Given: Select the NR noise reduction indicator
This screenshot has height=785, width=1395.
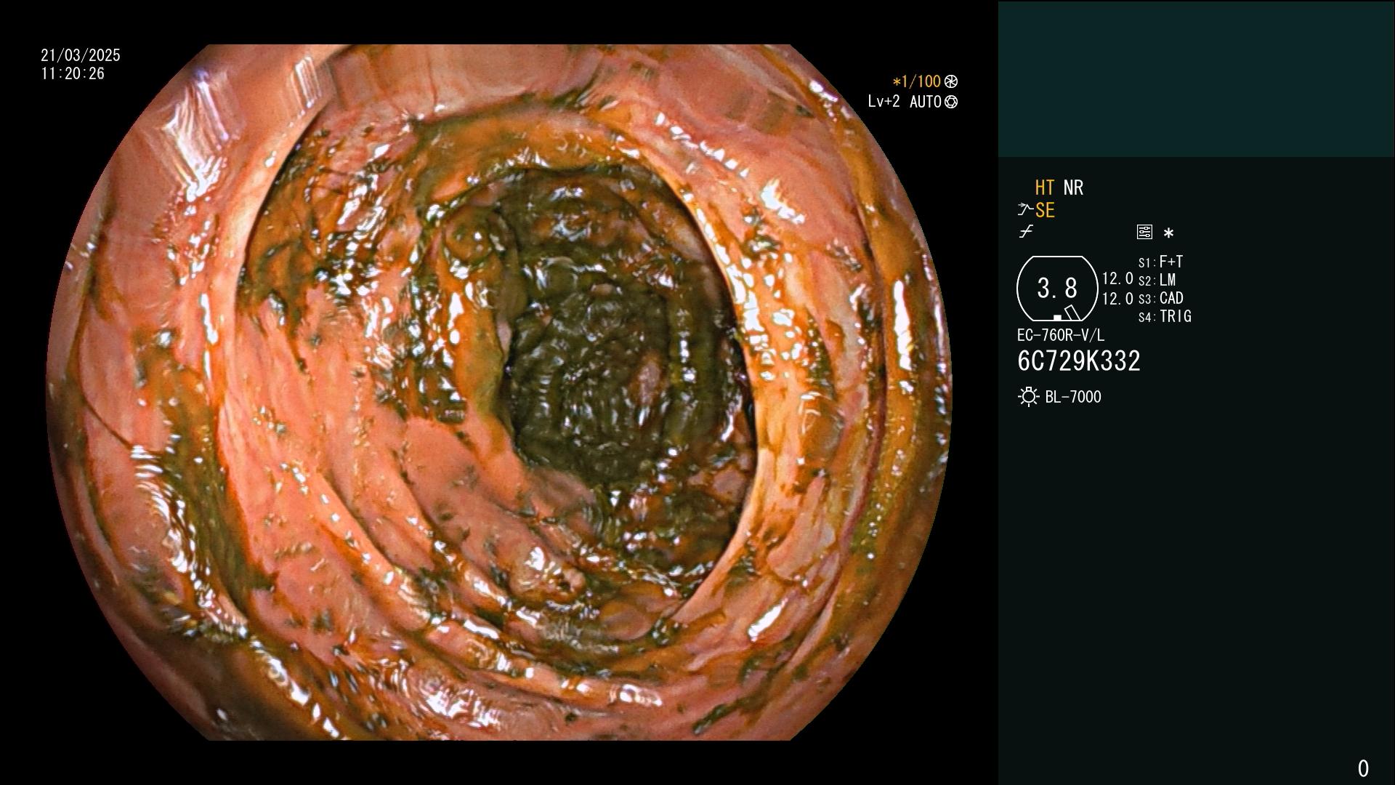Looking at the screenshot, I should coord(1073,188).
